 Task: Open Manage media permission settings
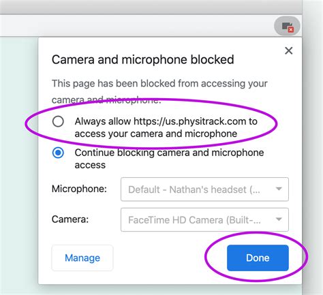pyautogui.click(x=82, y=258)
